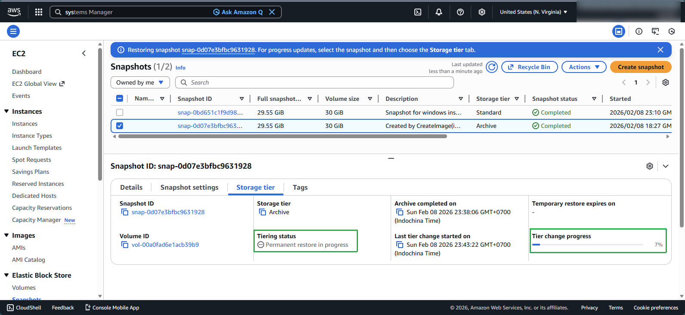Open the Actions dropdown
The width and height of the screenshot is (685, 315).
pos(583,67)
